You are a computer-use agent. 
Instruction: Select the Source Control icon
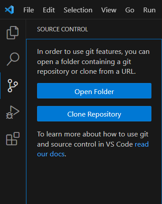[13, 86]
